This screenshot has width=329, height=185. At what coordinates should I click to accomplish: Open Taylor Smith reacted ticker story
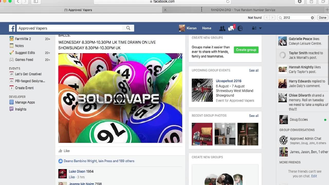click(303, 55)
